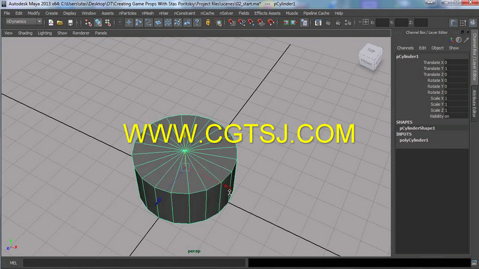The image size is (479, 269).
Task: Open the viewport Panels menu
Action: pyautogui.click(x=101, y=33)
